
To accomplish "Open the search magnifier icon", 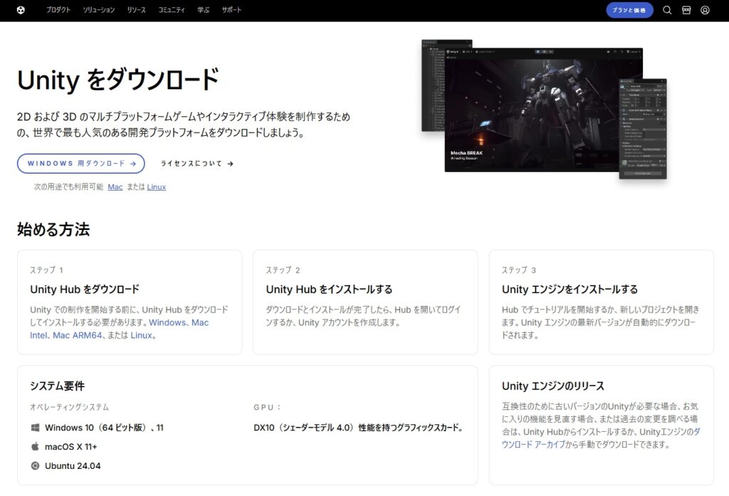I will click(x=666, y=10).
